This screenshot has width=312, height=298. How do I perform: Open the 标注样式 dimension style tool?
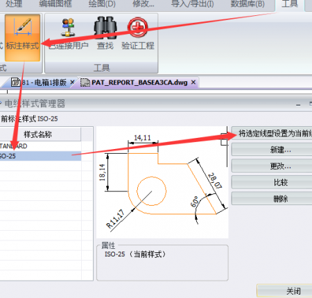click(x=22, y=37)
